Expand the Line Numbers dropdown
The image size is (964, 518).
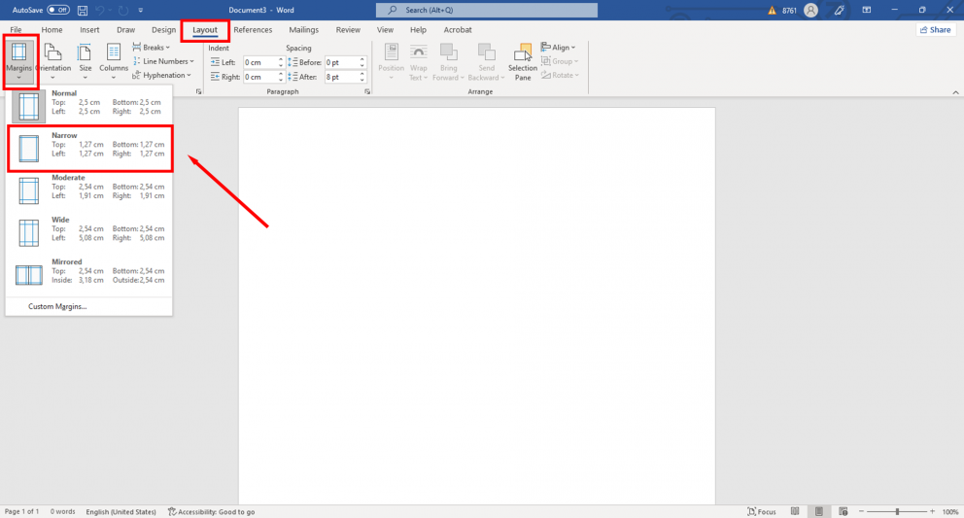pos(162,61)
